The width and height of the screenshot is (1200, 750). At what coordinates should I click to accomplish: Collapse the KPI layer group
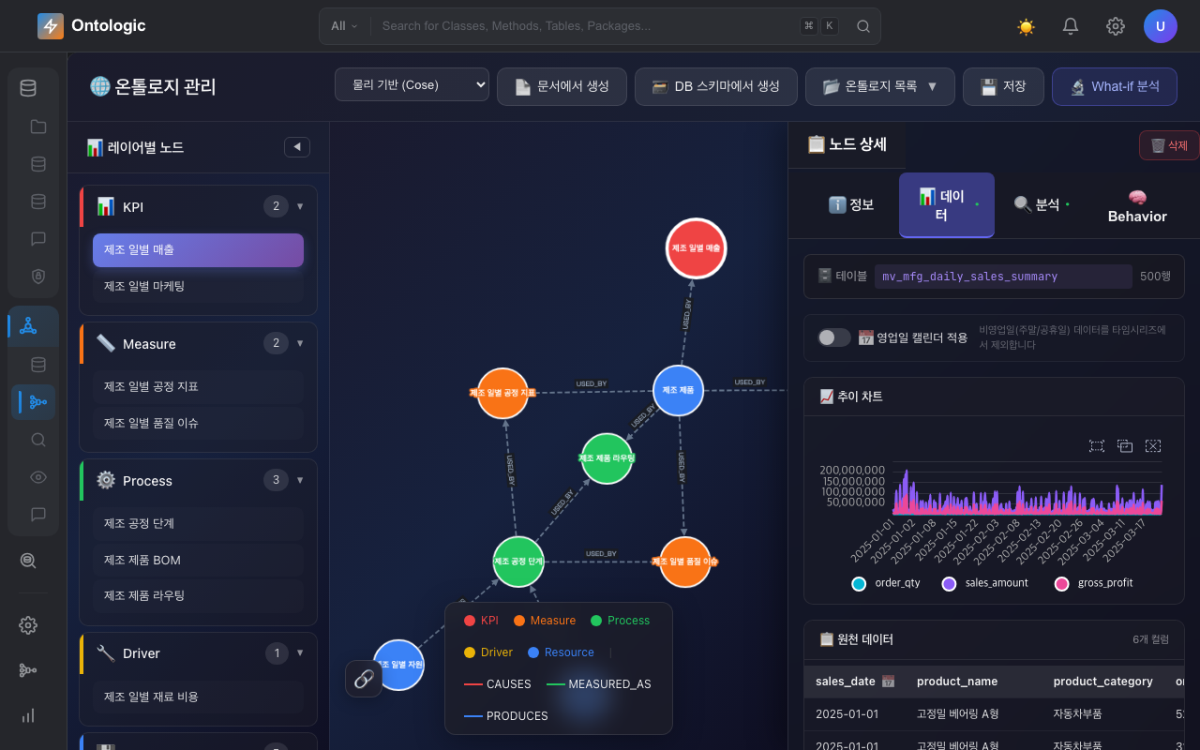pyautogui.click(x=300, y=206)
